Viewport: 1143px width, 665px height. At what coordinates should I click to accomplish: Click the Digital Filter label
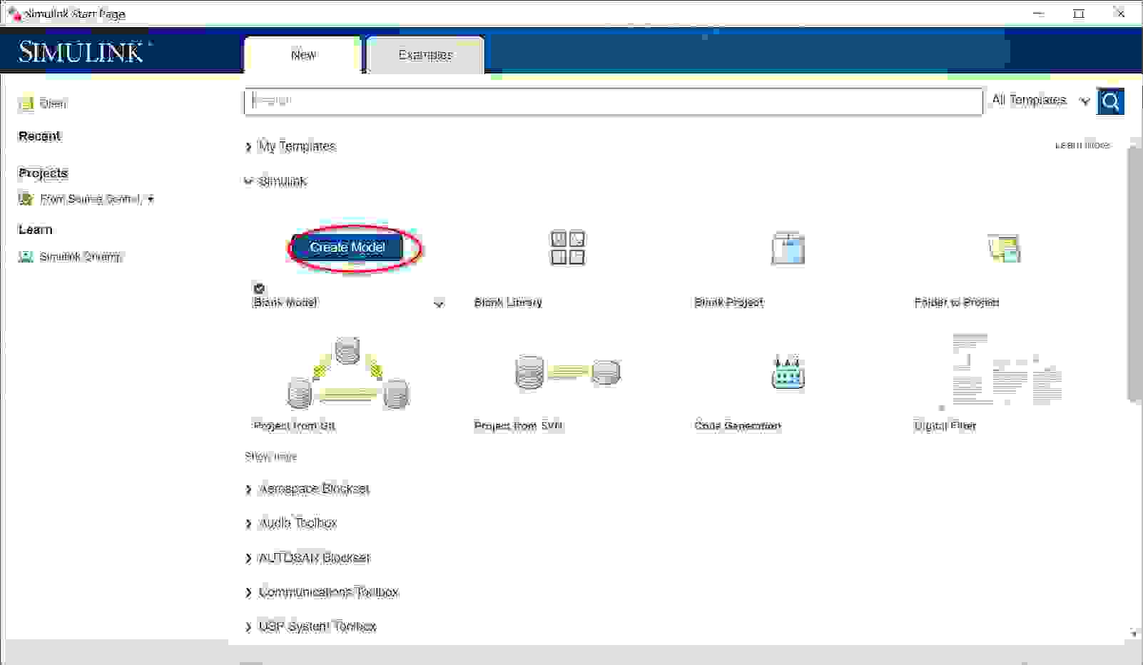pos(945,426)
